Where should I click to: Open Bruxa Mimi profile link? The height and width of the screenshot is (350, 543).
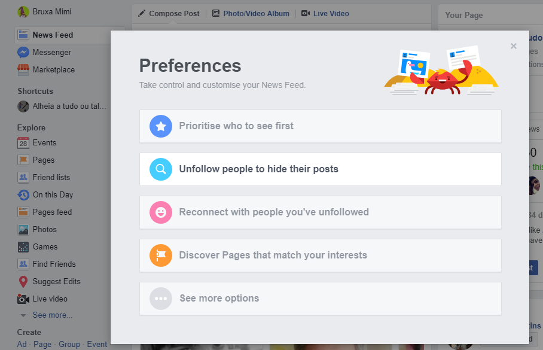[x=52, y=11]
